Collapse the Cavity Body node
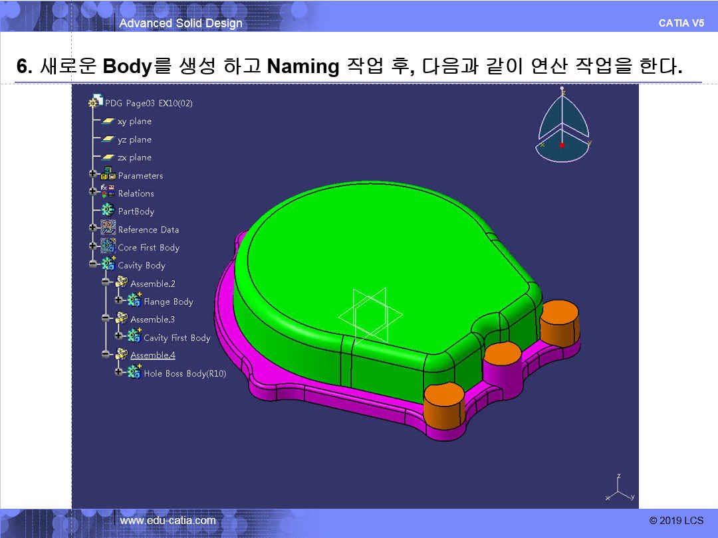The width and height of the screenshot is (718, 538). (93, 265)
